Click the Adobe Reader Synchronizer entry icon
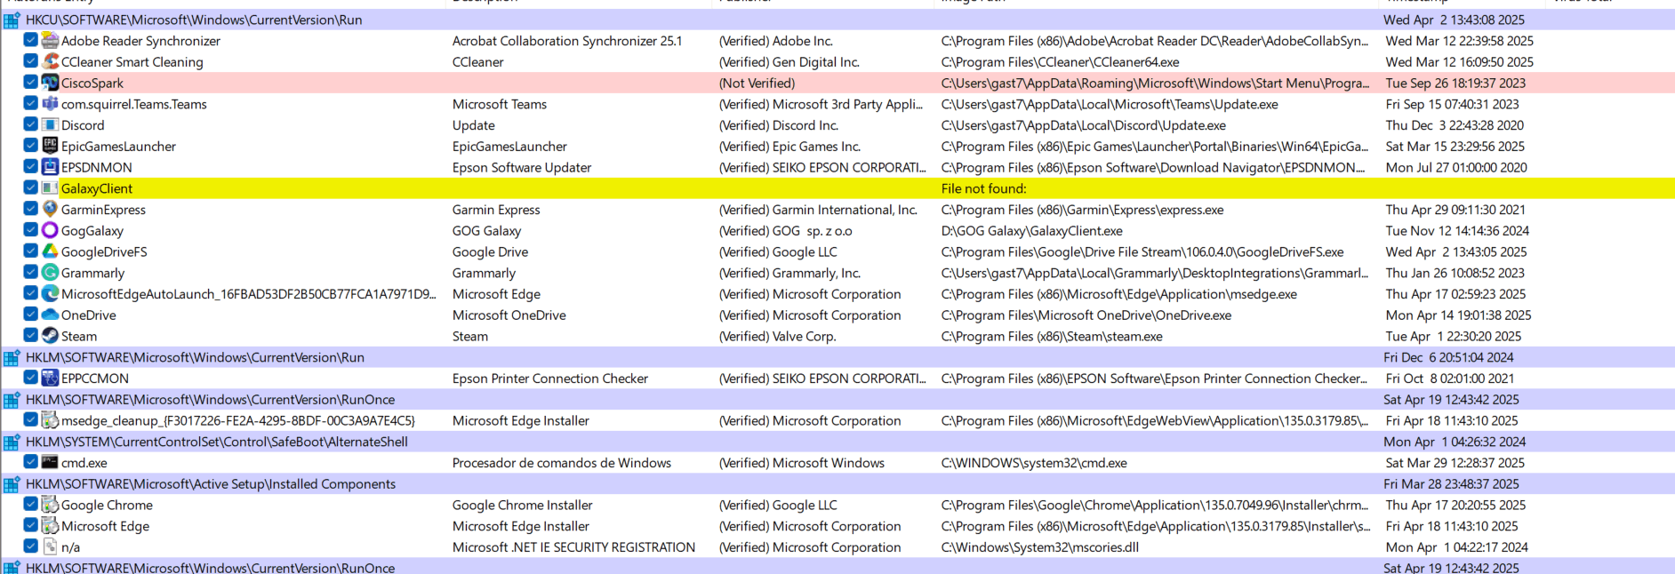Image resolution: width=1675 pixels, height=574 pixels. pos(50,40)
